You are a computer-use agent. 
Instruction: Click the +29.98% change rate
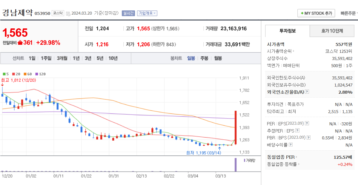click(48, 42)
